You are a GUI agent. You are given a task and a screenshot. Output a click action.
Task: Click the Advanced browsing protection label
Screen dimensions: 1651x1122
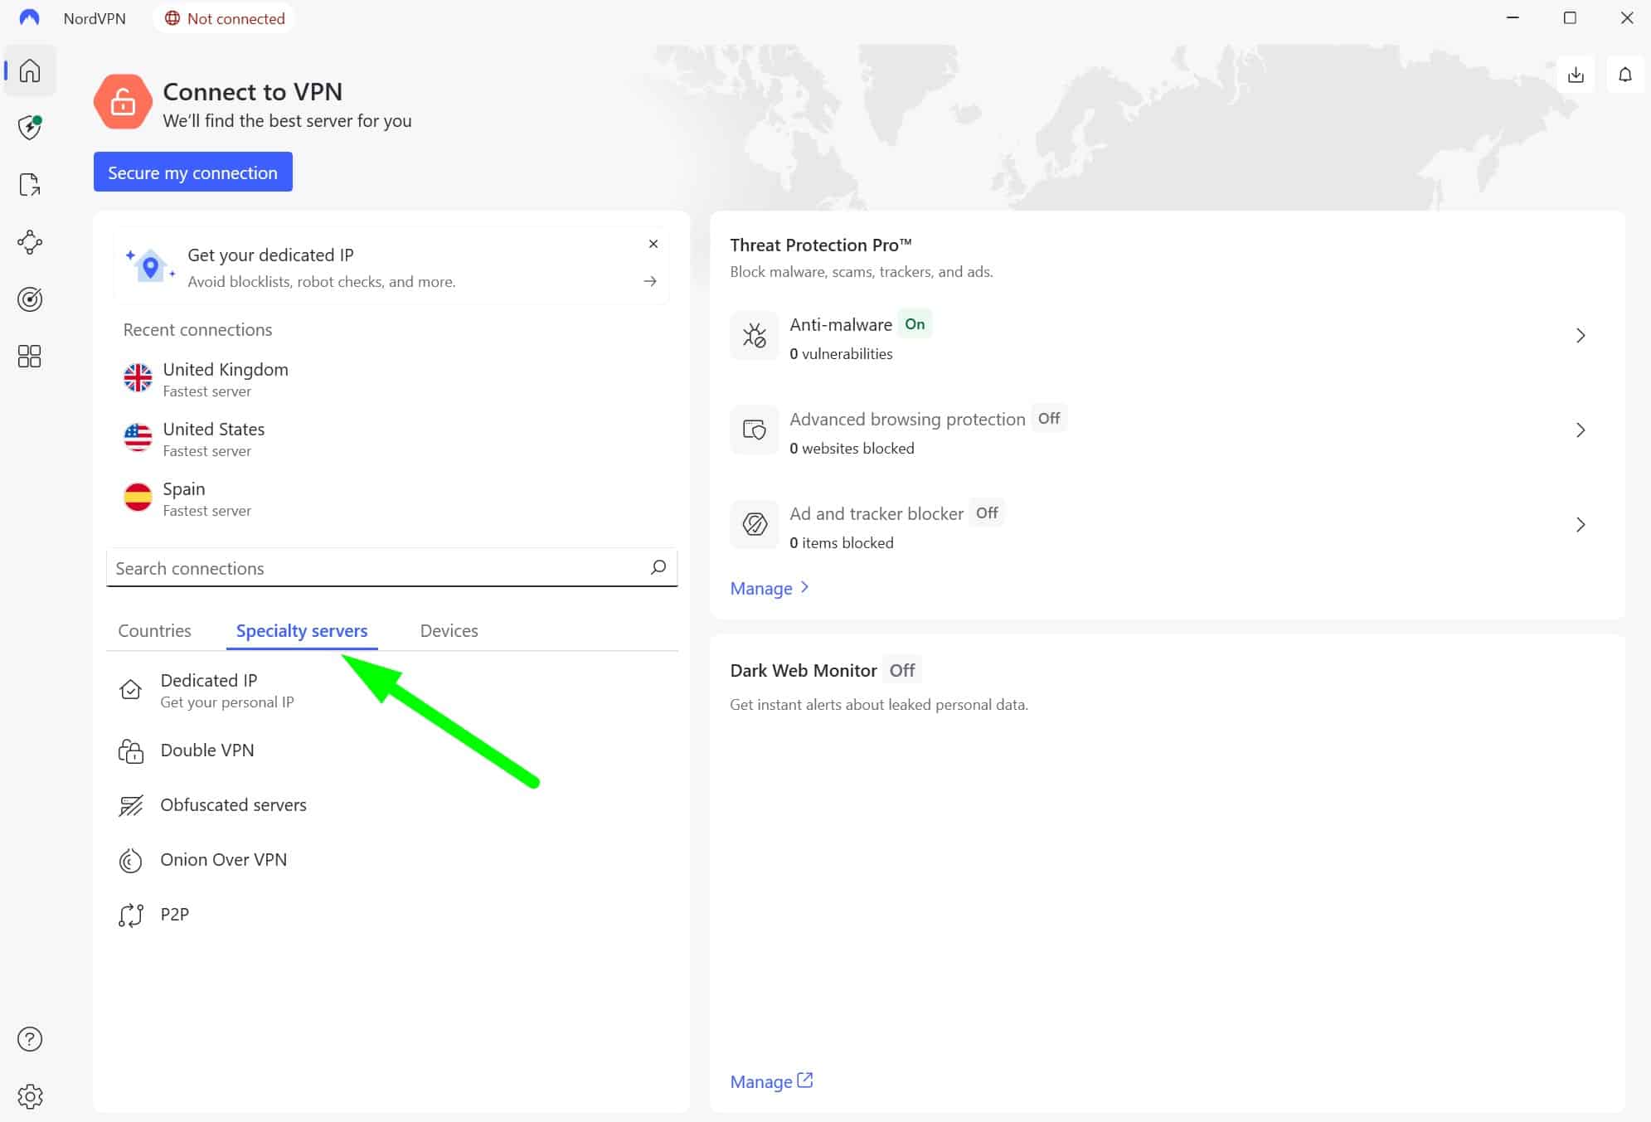point(907,419)
